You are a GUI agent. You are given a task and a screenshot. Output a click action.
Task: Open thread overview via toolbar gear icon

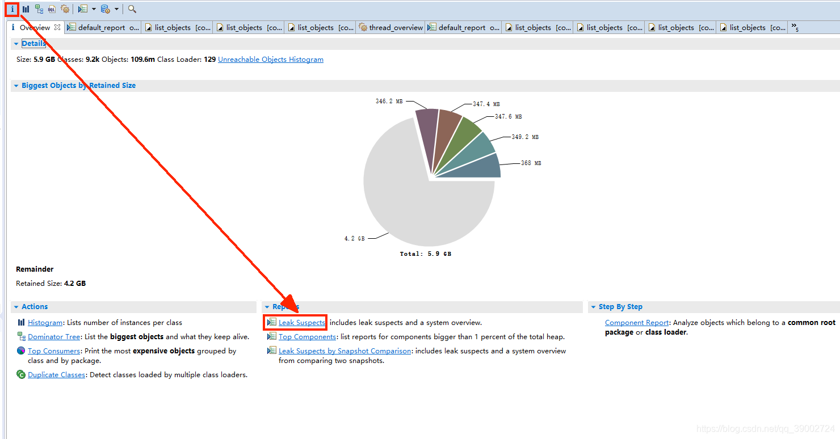65,9
